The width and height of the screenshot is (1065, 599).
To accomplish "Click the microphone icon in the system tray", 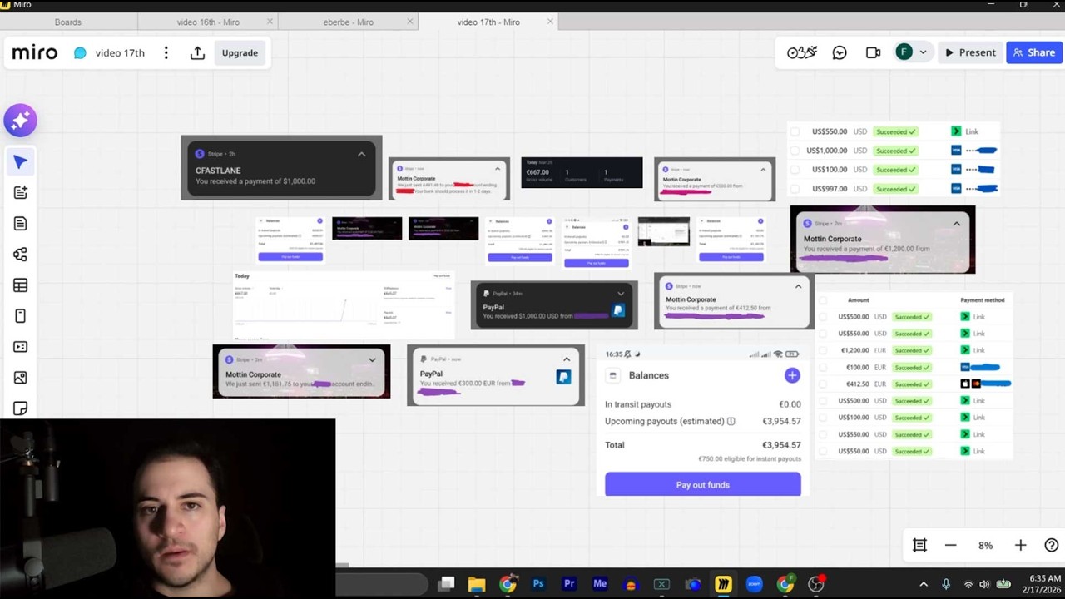I will tap(946, 584).
